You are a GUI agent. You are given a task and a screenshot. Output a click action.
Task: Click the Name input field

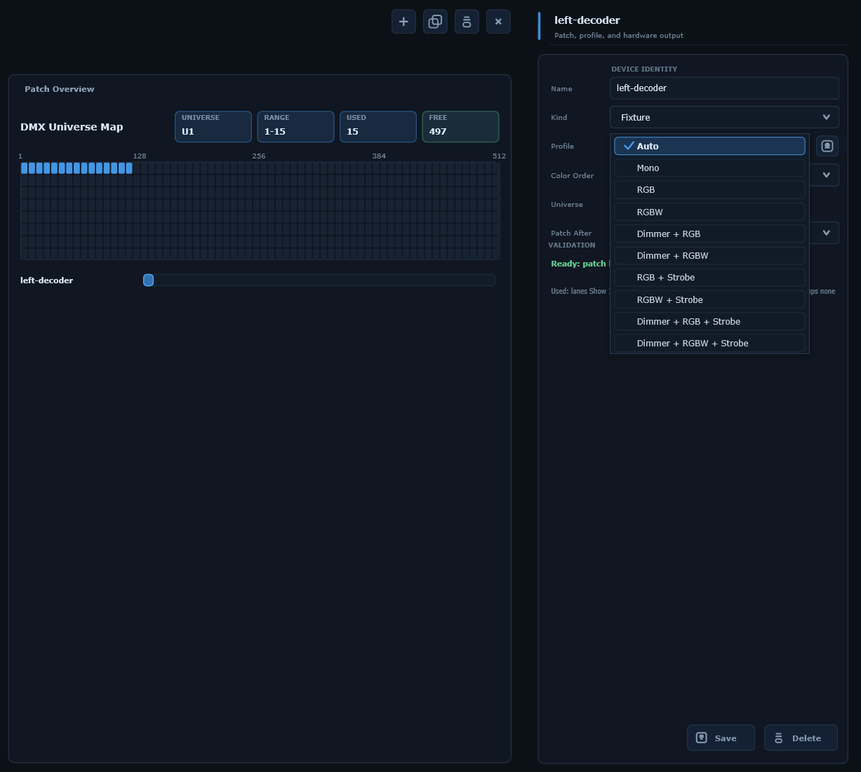(x=724, y=88)
